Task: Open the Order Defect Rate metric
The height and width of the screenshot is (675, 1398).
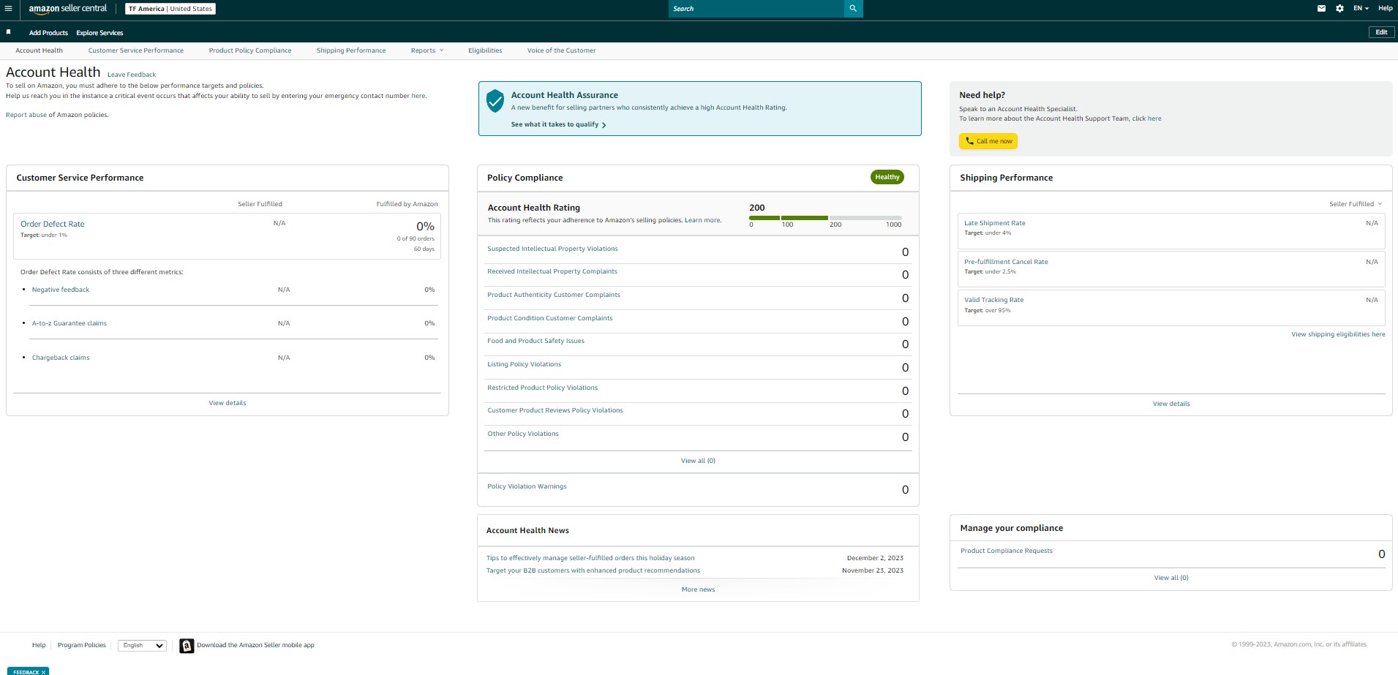Action: pyautogui.click(x=53, y=224)
